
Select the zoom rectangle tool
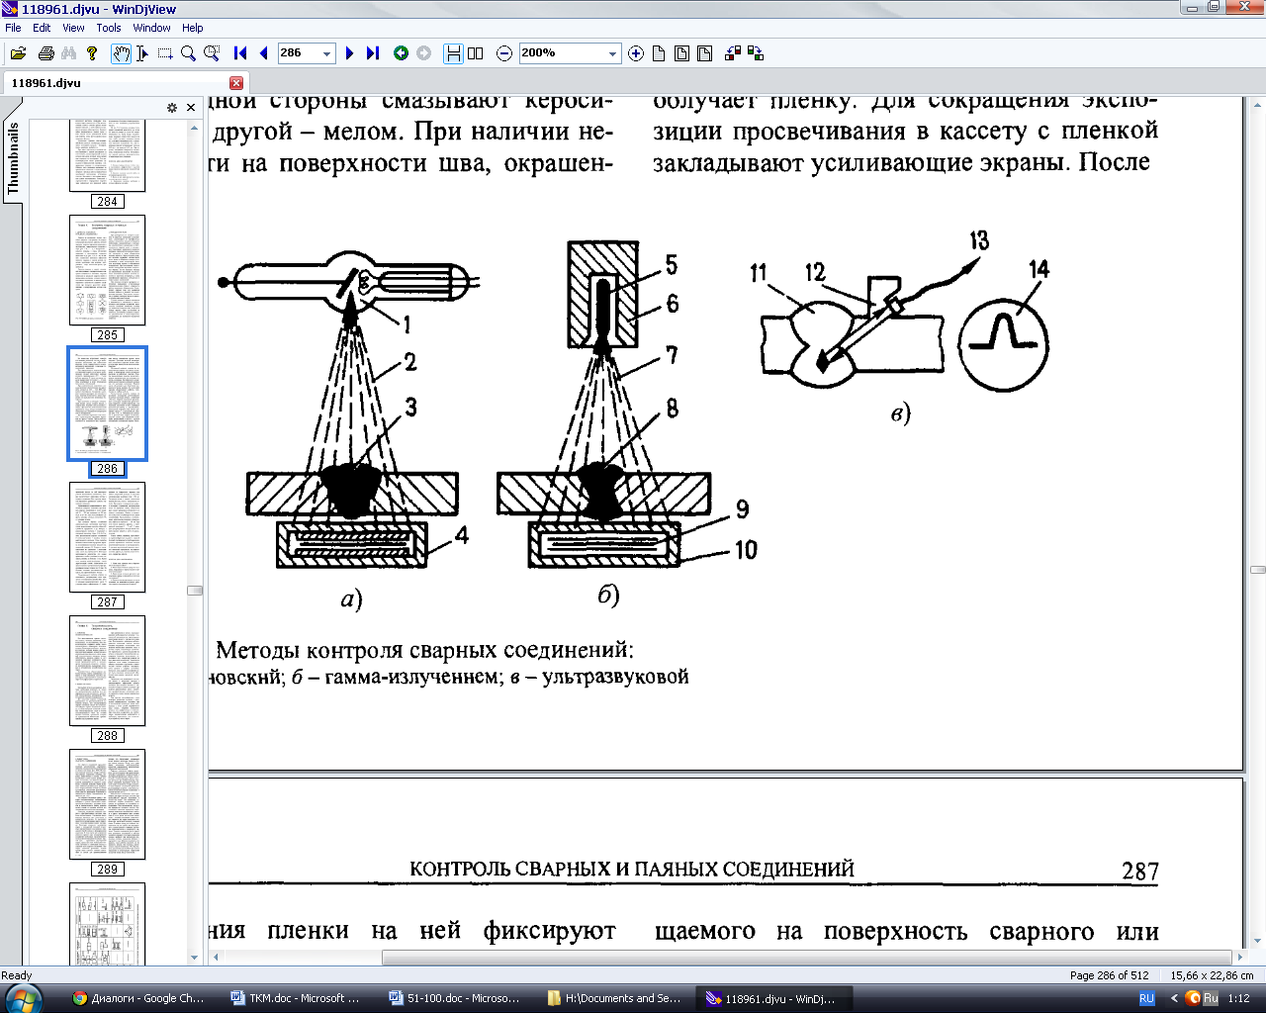[x=212, y=53]
